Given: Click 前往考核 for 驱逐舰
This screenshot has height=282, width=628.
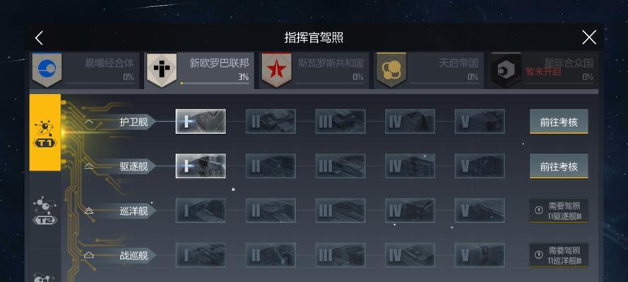Looking at the screenshot, I should pyautogui.click(x=559, y=166).
